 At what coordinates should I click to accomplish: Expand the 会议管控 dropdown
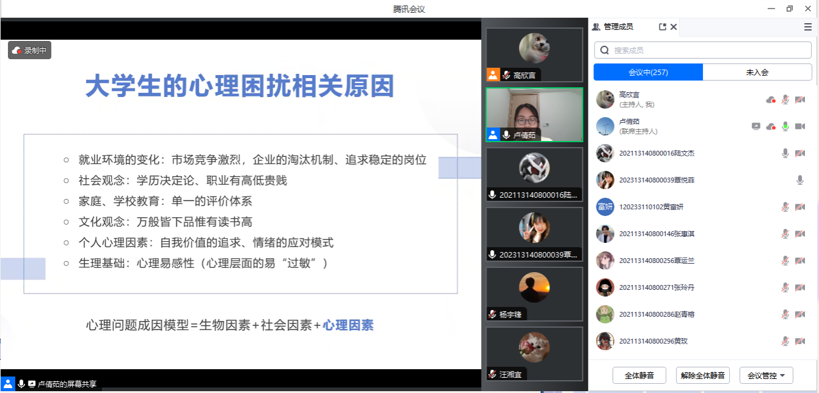766,375
